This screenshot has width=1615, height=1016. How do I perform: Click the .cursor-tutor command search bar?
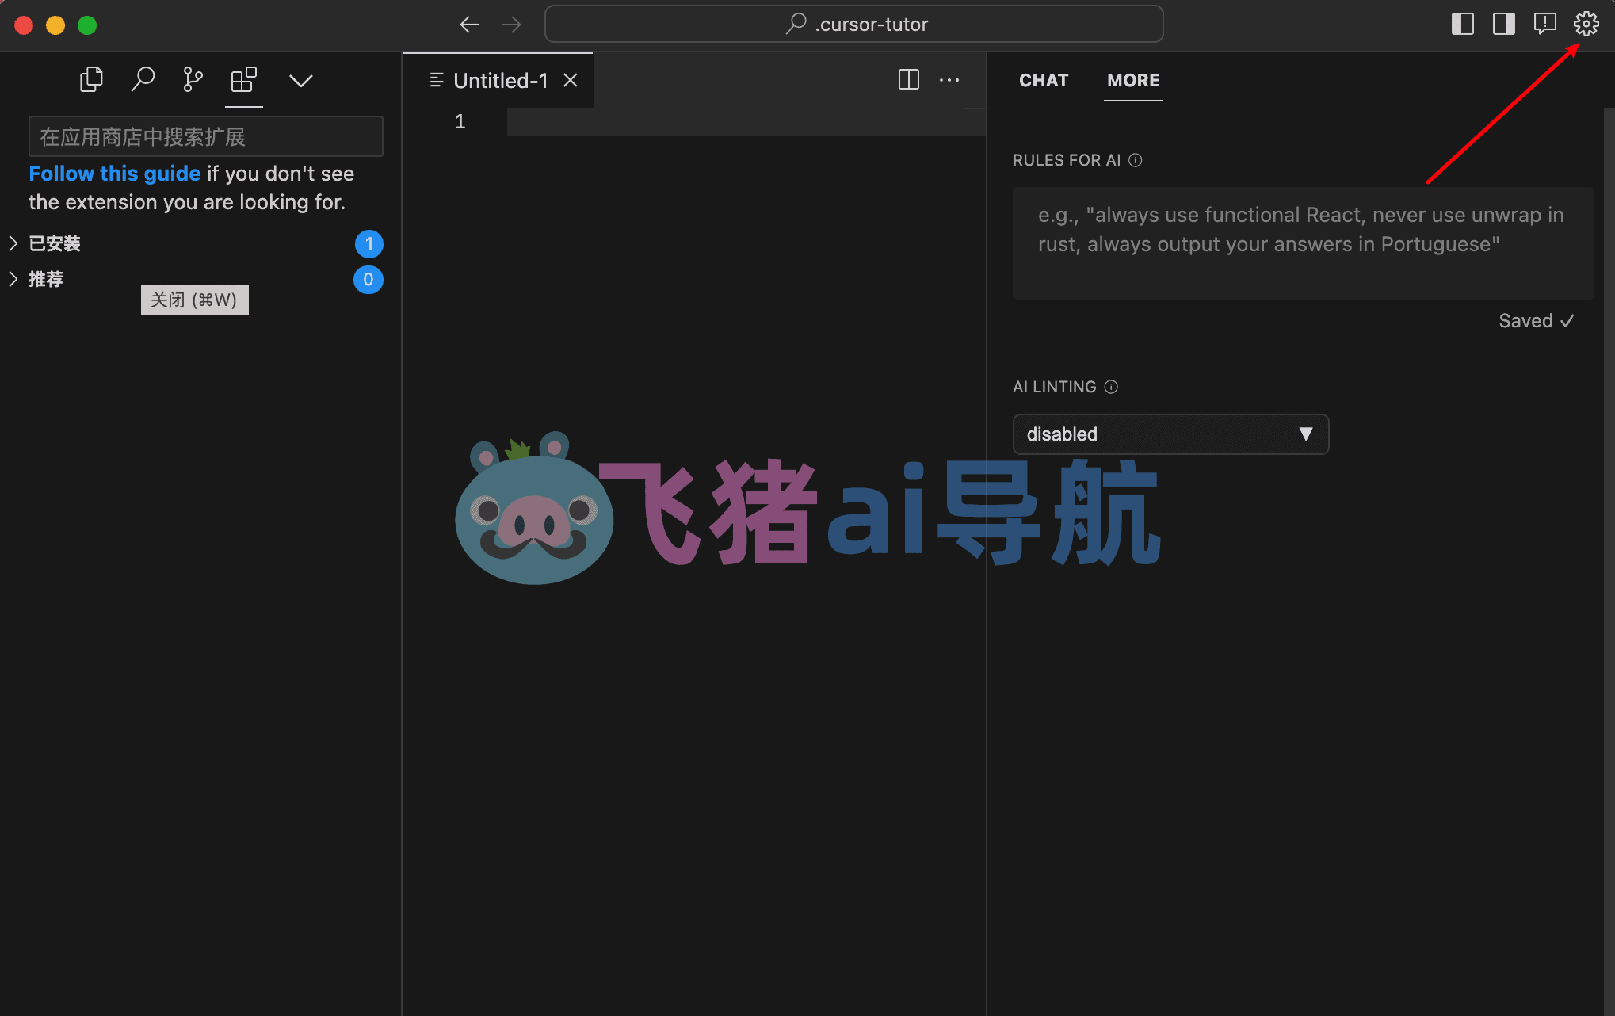(x=854, y=24)
